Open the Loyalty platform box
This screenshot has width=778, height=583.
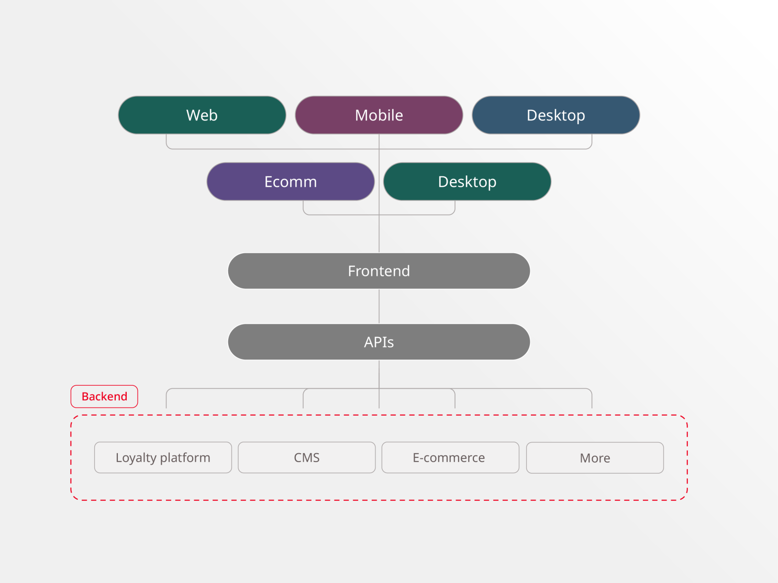point(162,457)
